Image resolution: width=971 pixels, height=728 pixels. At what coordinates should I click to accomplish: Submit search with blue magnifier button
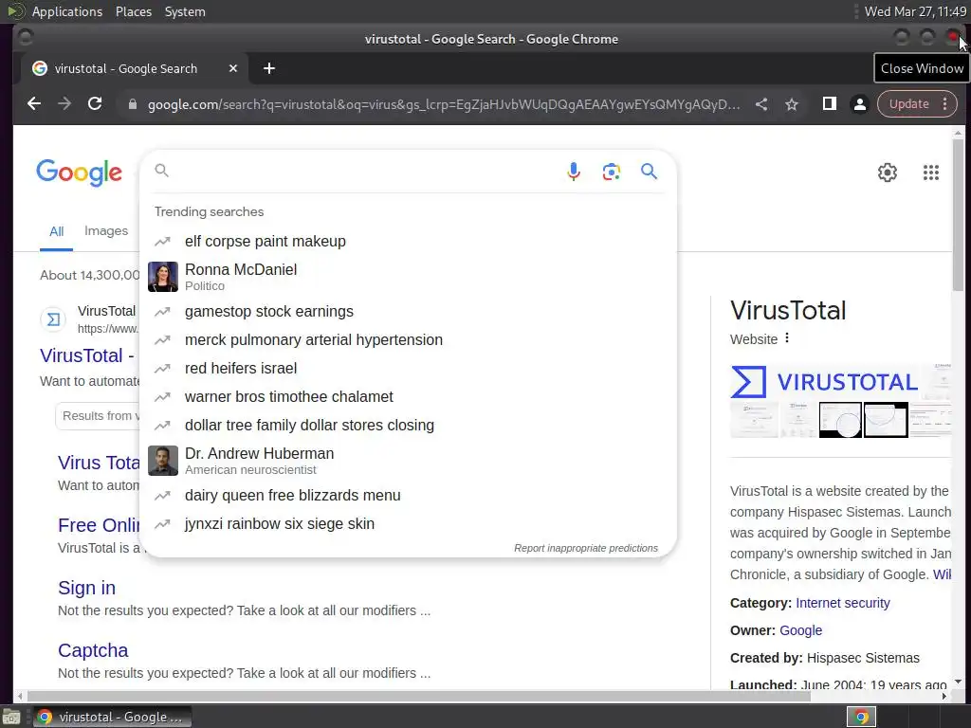pos(649,171)
